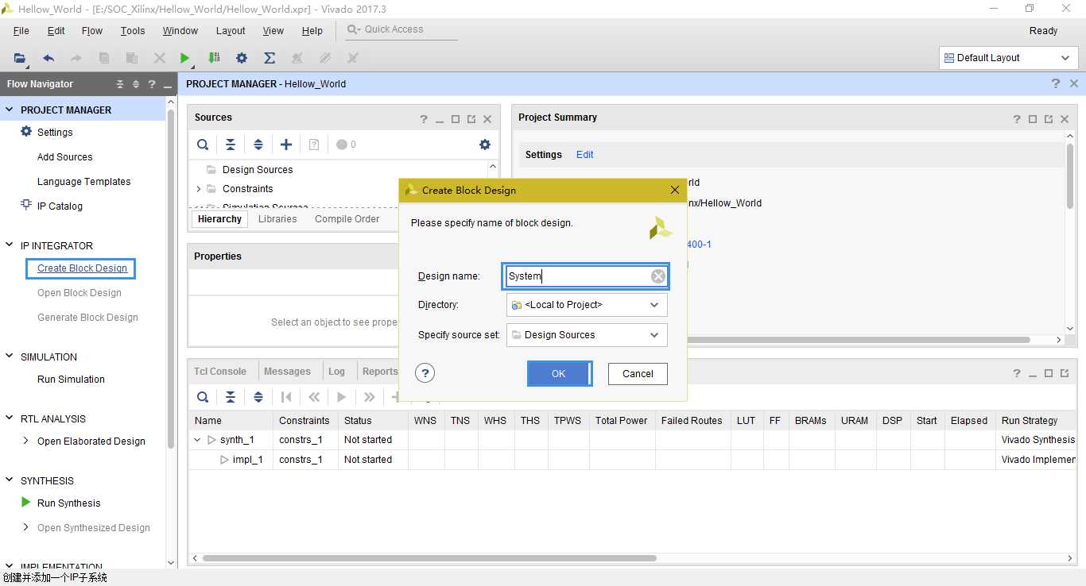This screenshot has height=586, width=1086.
Task: Click the Quick Access search field
Action: pyautogui.click(x=401, y=29)
